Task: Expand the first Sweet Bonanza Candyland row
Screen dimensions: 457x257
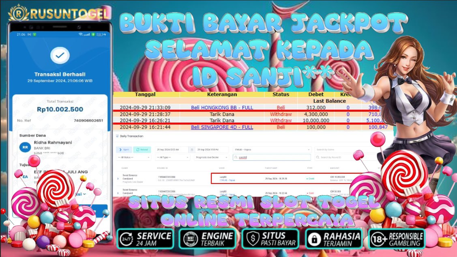Action: coord(118,179)
